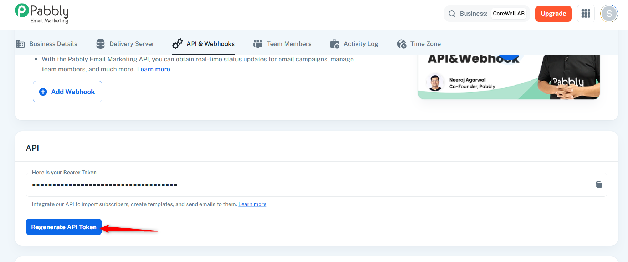The width and height of the screenshot is (628, 262).
Task: Copy the Bearer Token using copy icon
Action: click(x=599, y=185)
